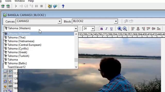The width and height of the screenshot is (165, 92).
Task: Choose Tahoma (Vietnamese) font
Action: click(39, 41)
